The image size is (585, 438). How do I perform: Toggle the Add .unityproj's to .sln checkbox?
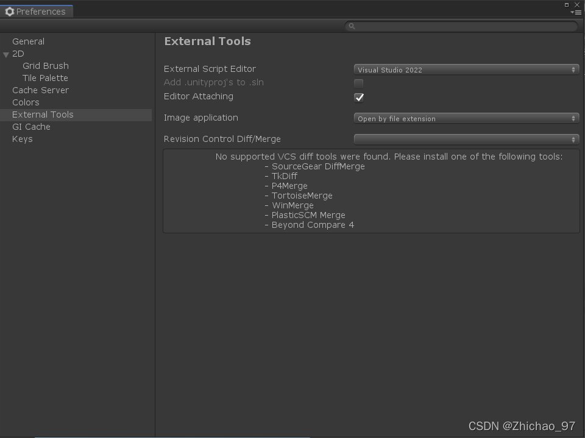359,83
